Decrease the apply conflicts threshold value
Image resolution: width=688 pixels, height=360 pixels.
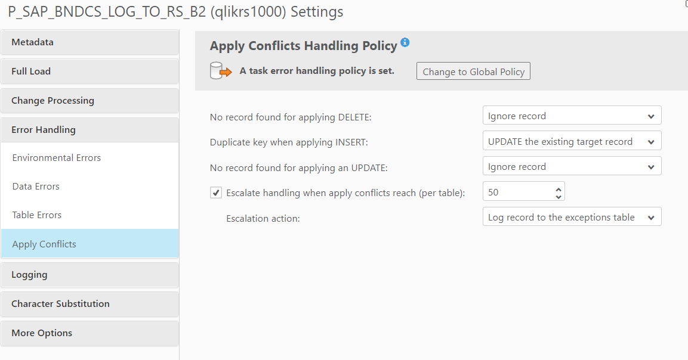(x=559, y=196)
